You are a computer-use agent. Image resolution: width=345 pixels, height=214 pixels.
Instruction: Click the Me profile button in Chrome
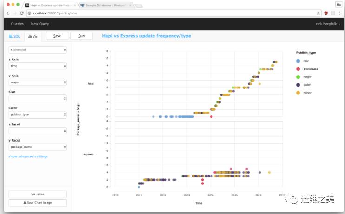[339, 5]
